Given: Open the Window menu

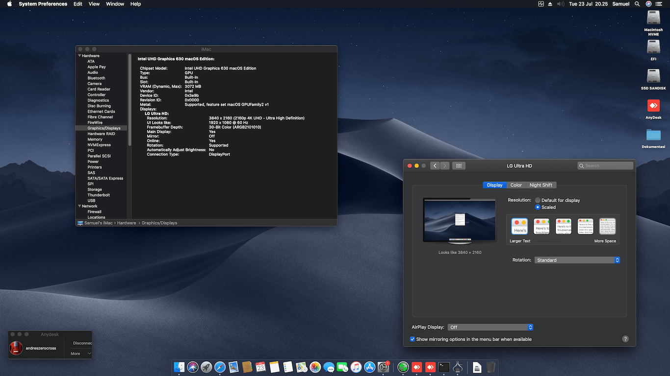Looking at the screenshot, I should 115,4.
